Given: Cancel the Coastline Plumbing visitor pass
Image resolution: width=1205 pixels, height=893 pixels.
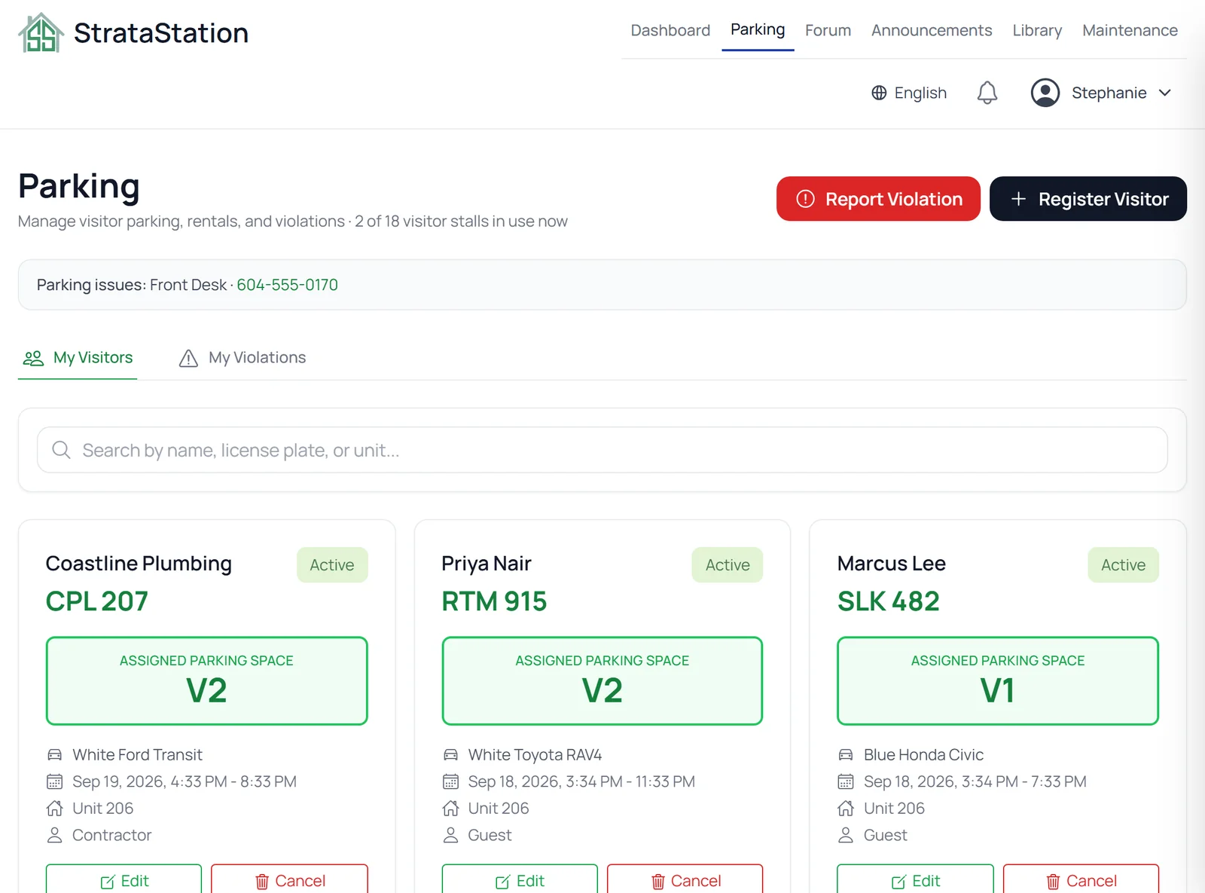Looking at the screenshot, I should (289, 880).
